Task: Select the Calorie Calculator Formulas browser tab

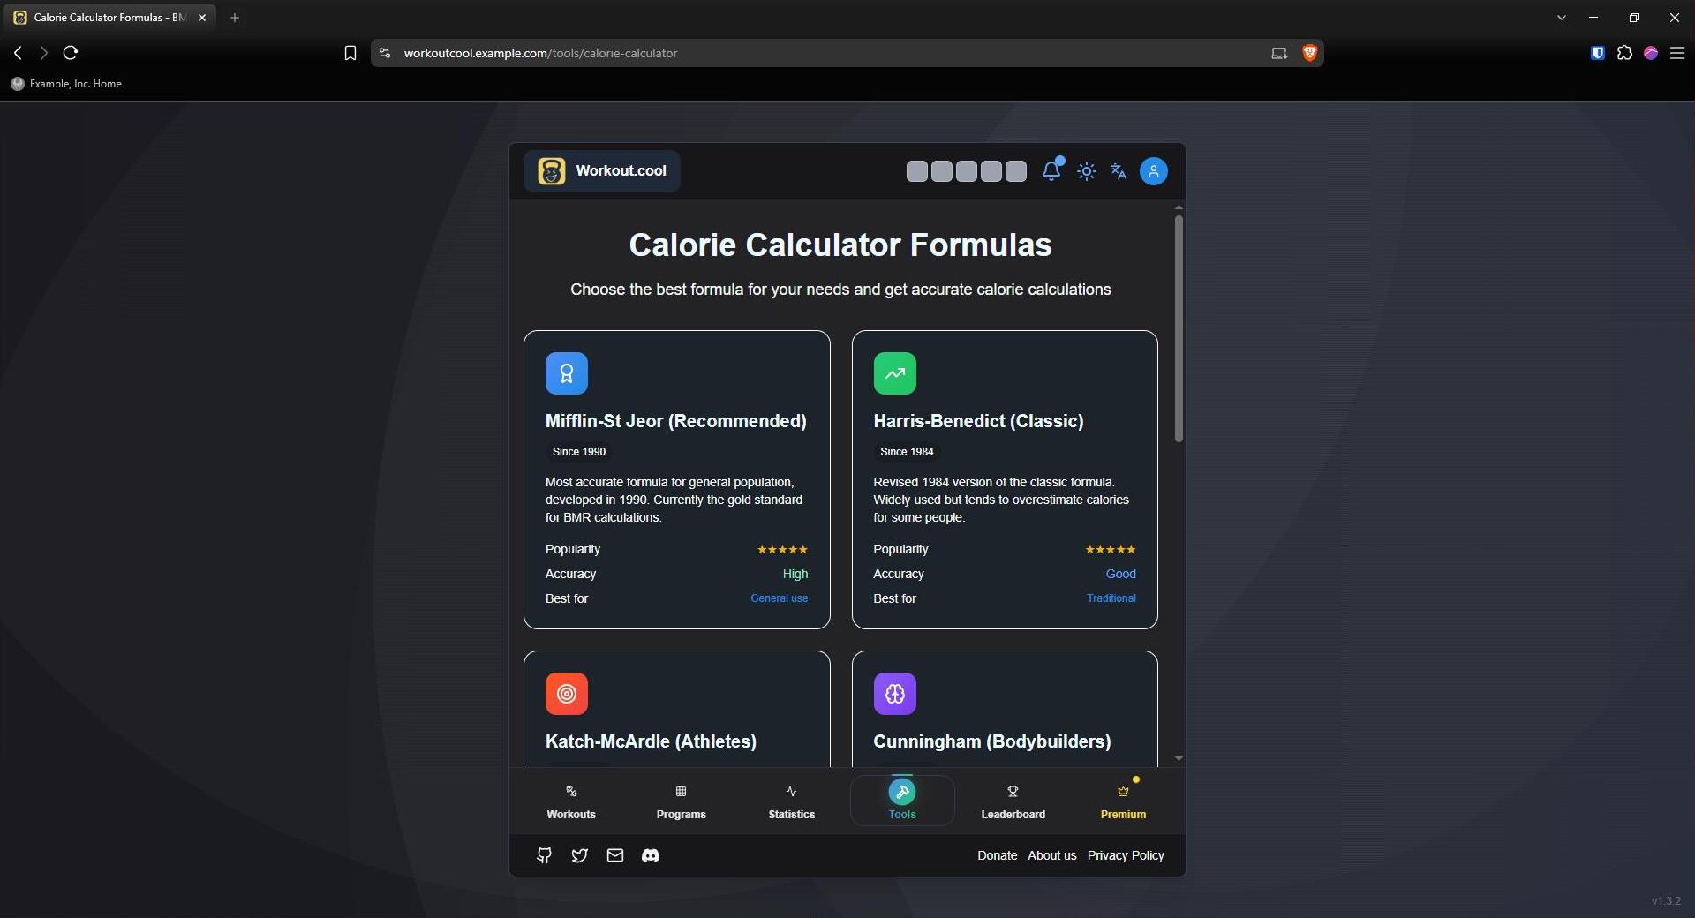Action: pyautogui.click(x=110, y=18)
